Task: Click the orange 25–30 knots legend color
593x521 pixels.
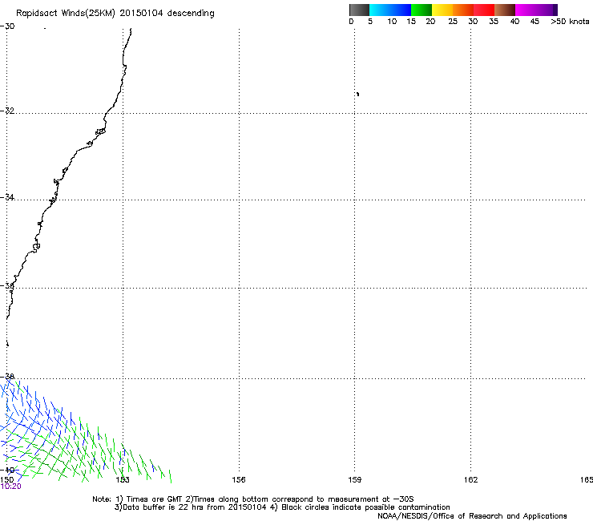Action: click(x=463, y=10)
